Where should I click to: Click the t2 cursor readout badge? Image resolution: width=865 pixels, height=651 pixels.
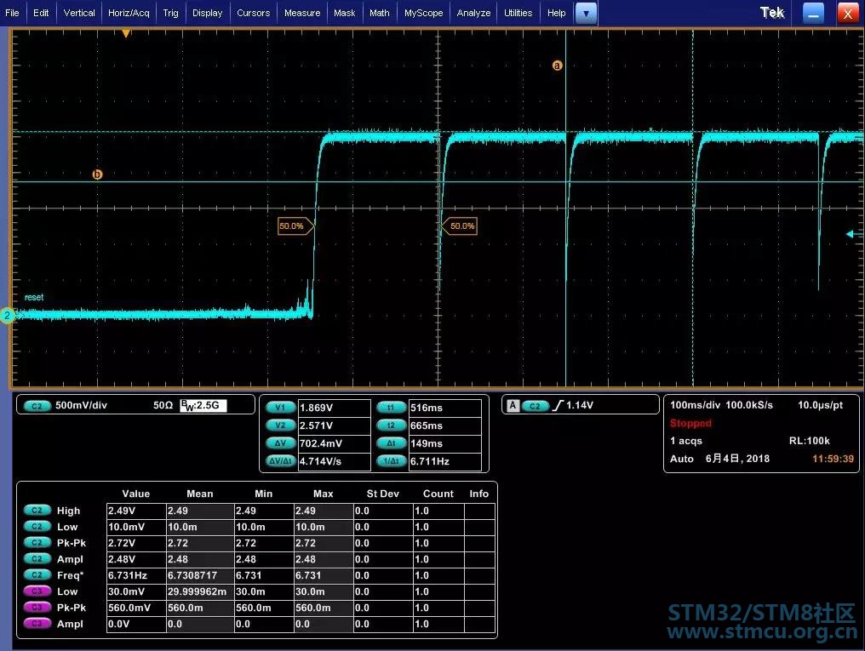point(391,425)
